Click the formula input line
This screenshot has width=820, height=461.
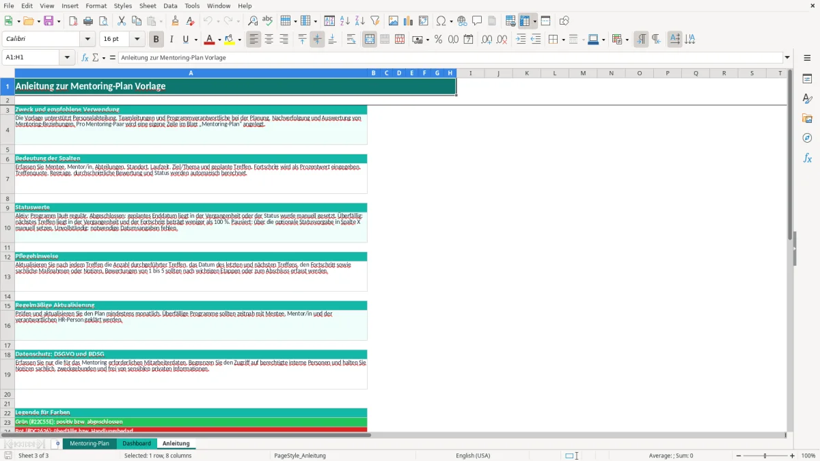click(450, 57)
